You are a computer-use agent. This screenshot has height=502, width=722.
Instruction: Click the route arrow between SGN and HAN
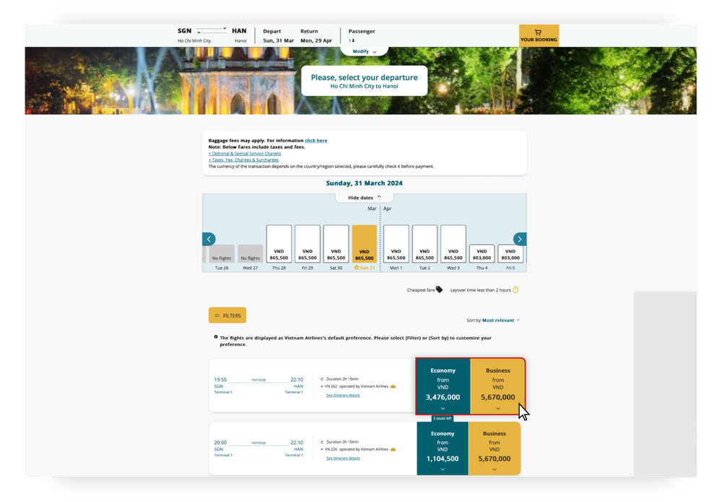[x=212, y=31]
